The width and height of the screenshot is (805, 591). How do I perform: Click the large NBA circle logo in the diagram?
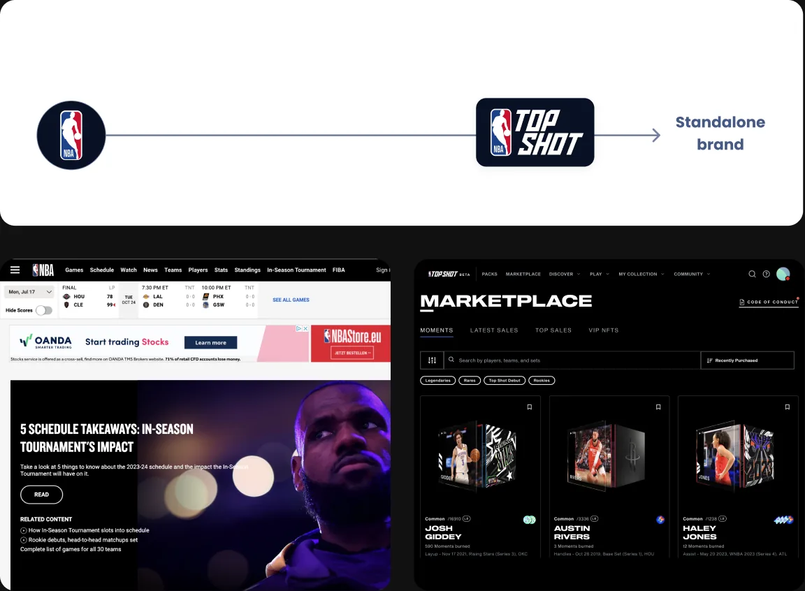pos(71,135)
